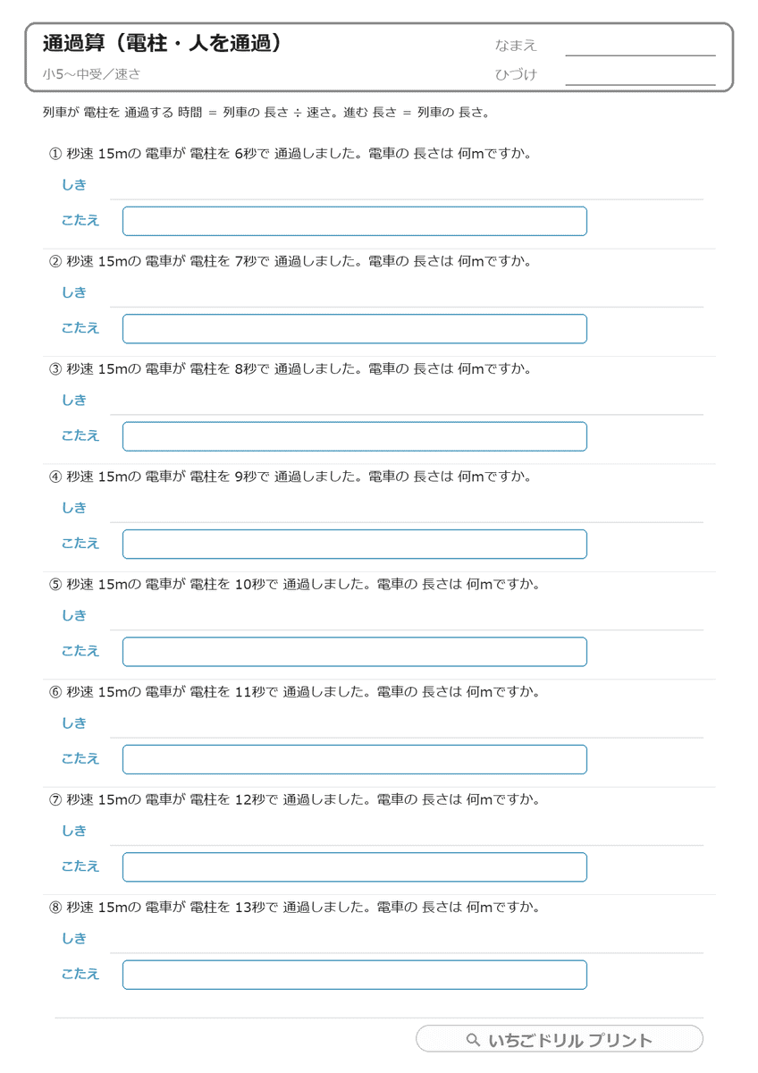Click the しき line of problem ⑧
This screenshot has width=758, height=1073.
(x=407, y=940)
